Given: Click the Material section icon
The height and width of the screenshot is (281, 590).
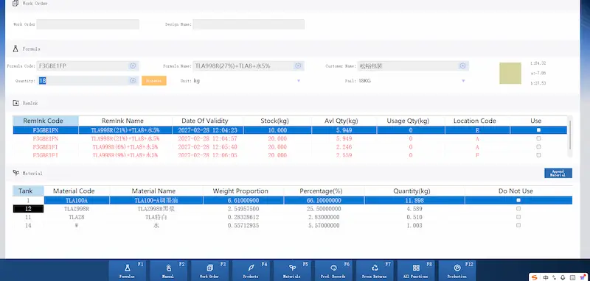Looking at the screenshot, I should 15,173.
